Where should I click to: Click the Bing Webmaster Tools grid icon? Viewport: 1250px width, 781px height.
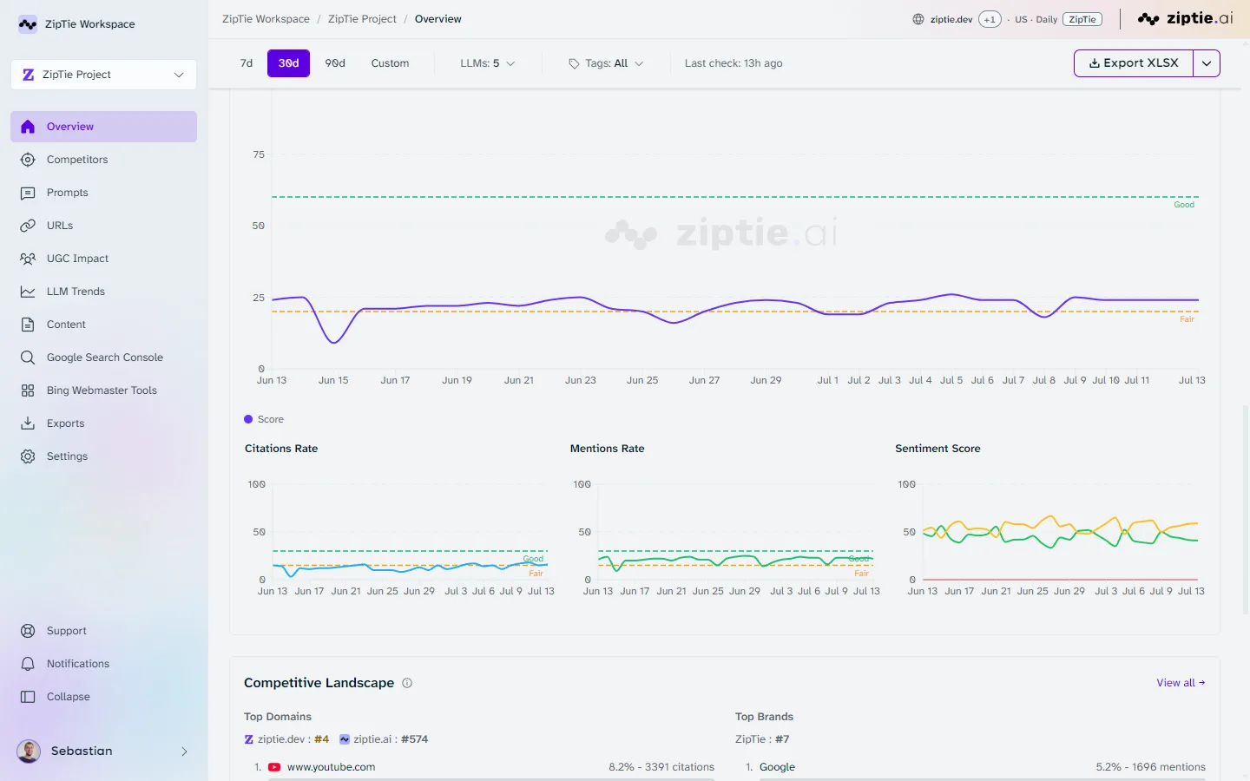(28, 390)
